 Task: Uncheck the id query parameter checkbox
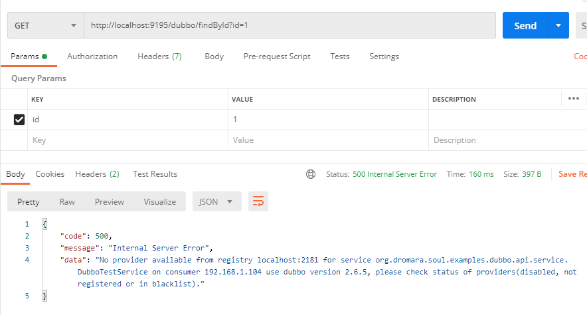point(20,120)
